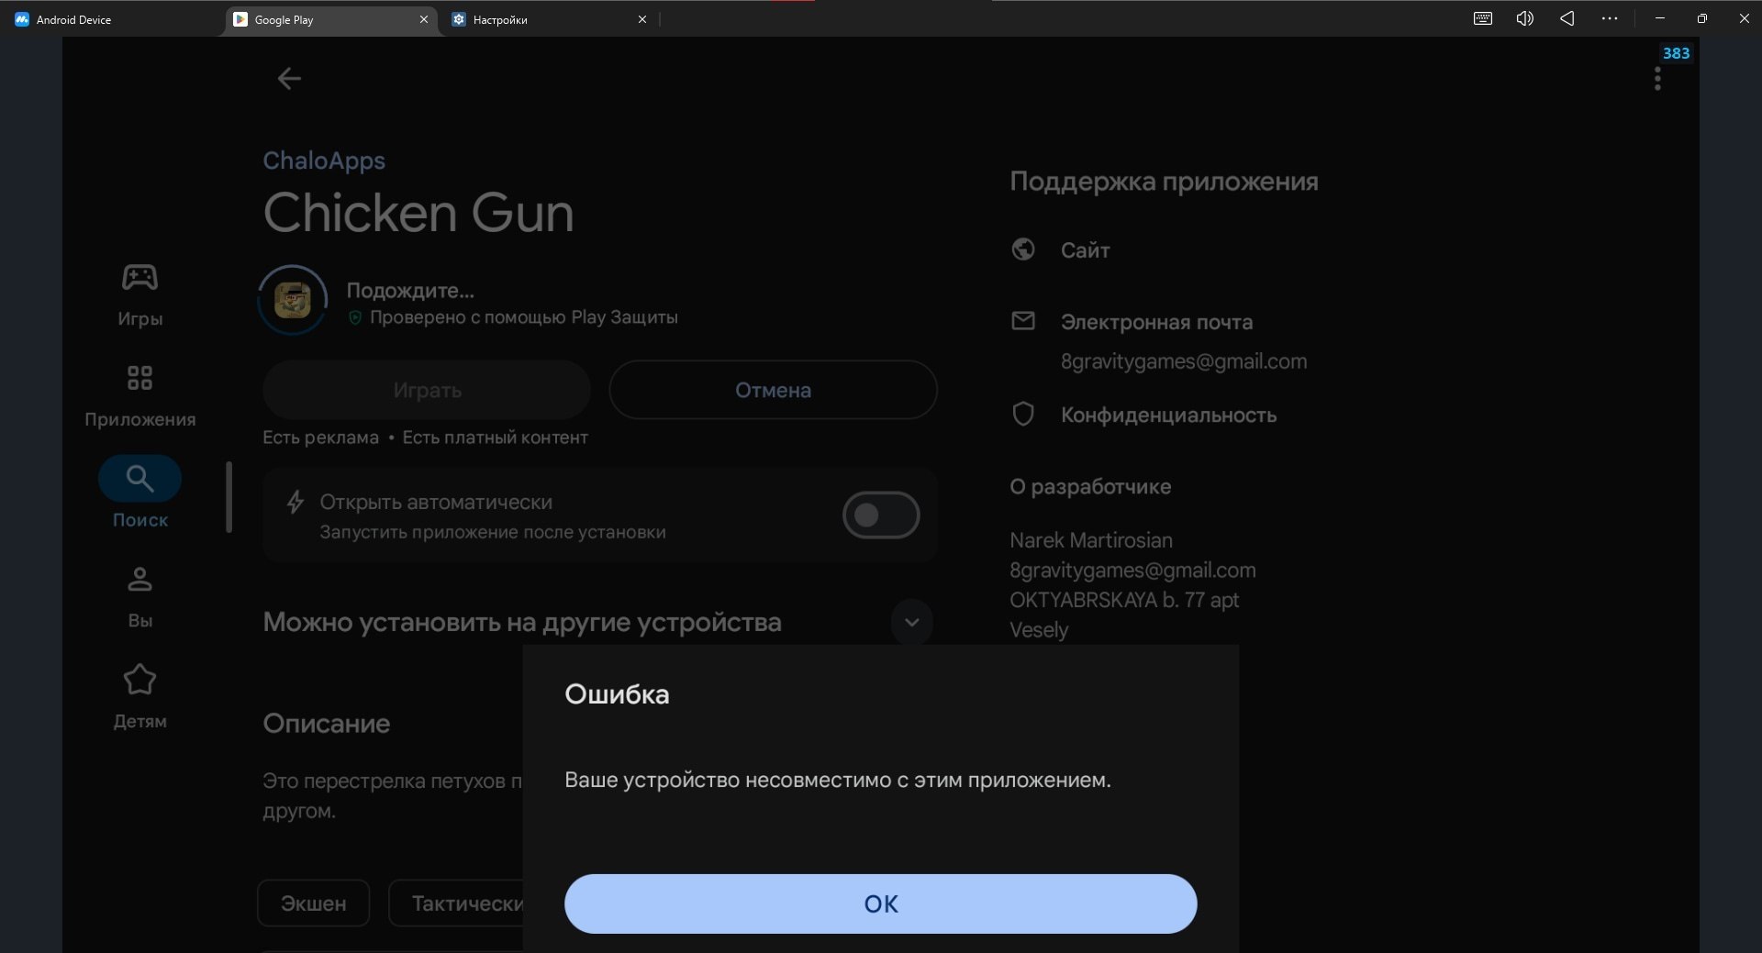Close the Настройки tab
The height and width of the screenshot is (953, 1762).
[642, 19]
